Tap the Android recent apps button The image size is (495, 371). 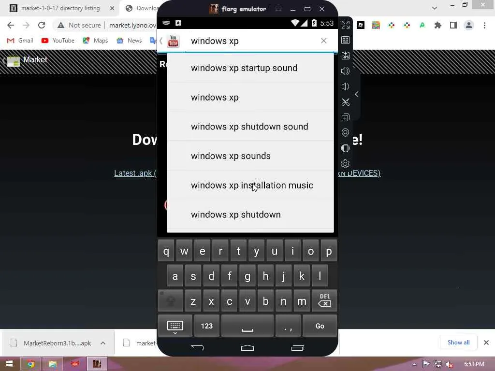(x=297, y=348)
